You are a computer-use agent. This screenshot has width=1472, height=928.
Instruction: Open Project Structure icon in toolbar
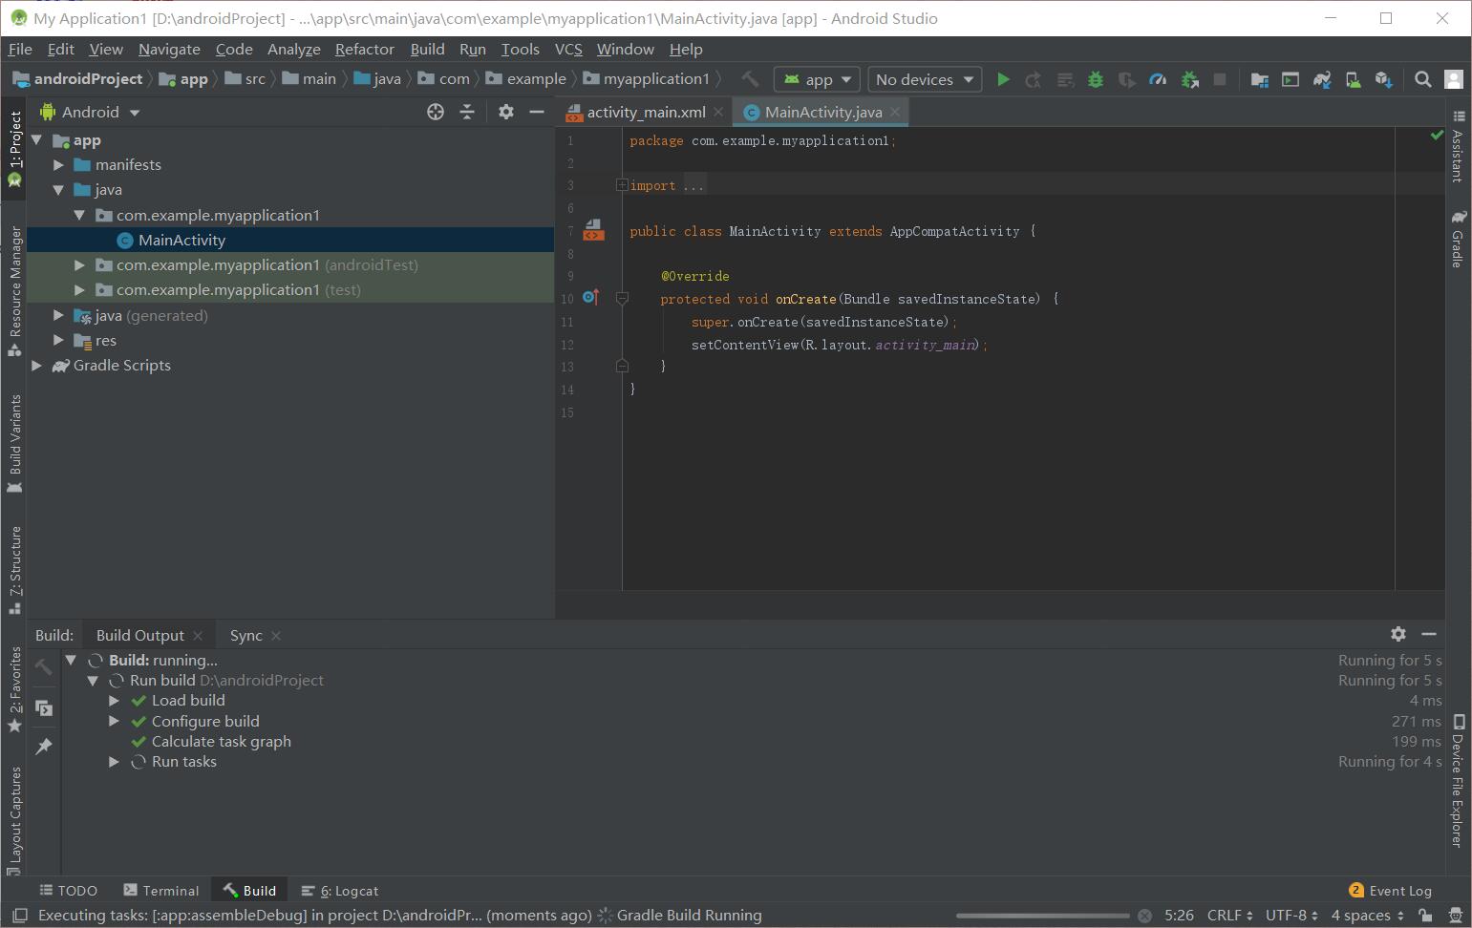(1260, 79)
